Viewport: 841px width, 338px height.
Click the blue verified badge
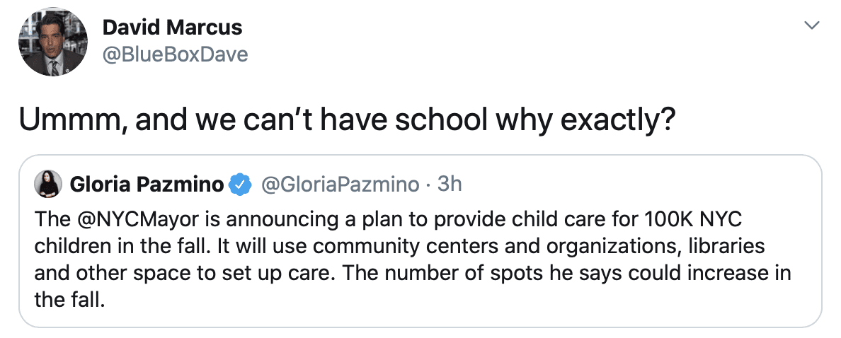tap(243, 185)
